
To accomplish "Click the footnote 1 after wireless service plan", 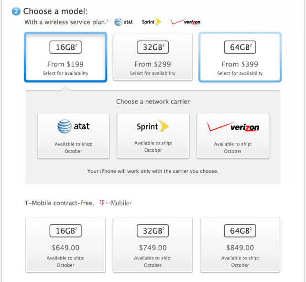I will pyautogui.click(x=108, y=21).
